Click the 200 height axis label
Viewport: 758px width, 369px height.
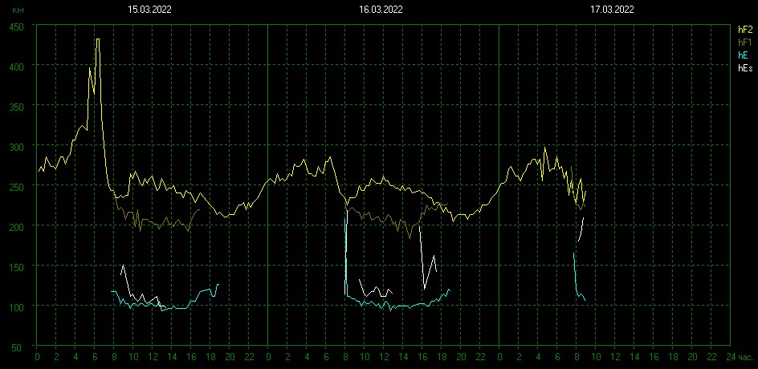17,226
